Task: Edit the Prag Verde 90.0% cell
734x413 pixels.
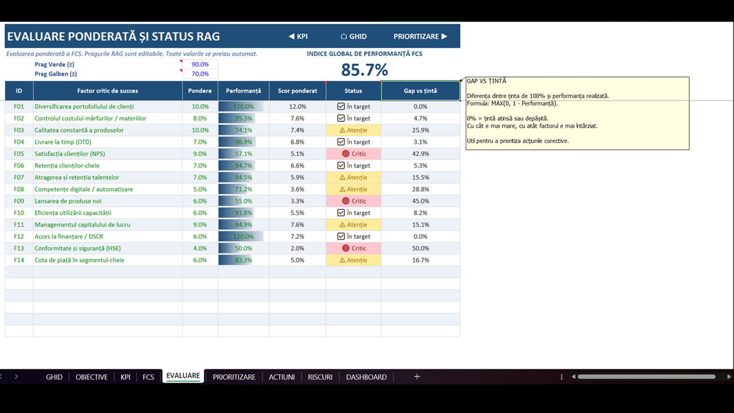Action: 200,64
